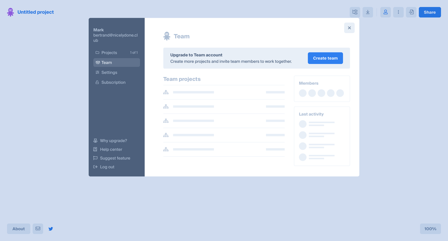Click the Settings sliders icon
448x241 pixels.
tap(97, 72)
